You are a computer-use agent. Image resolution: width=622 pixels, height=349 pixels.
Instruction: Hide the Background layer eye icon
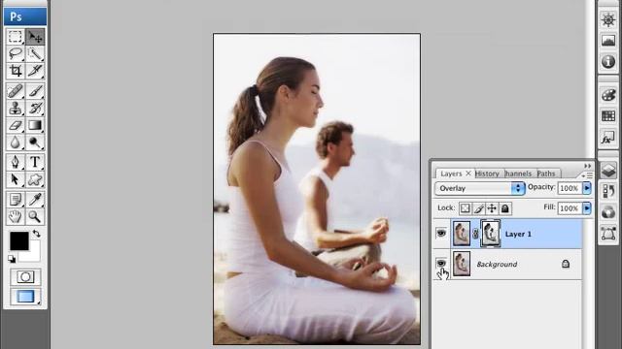tap(441, 263)
